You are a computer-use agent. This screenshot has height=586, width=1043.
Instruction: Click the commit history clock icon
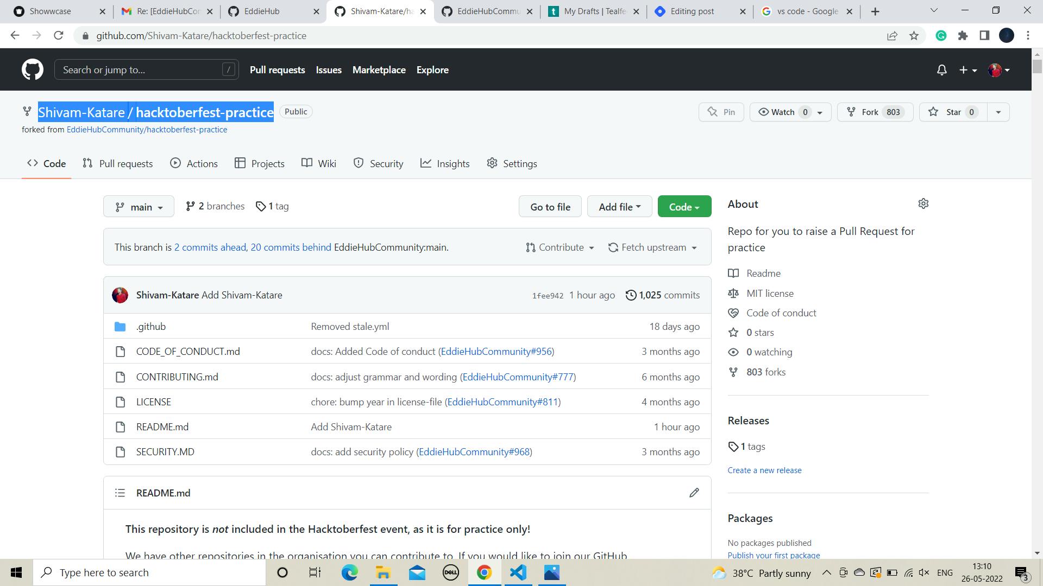(x=631, y=295)
